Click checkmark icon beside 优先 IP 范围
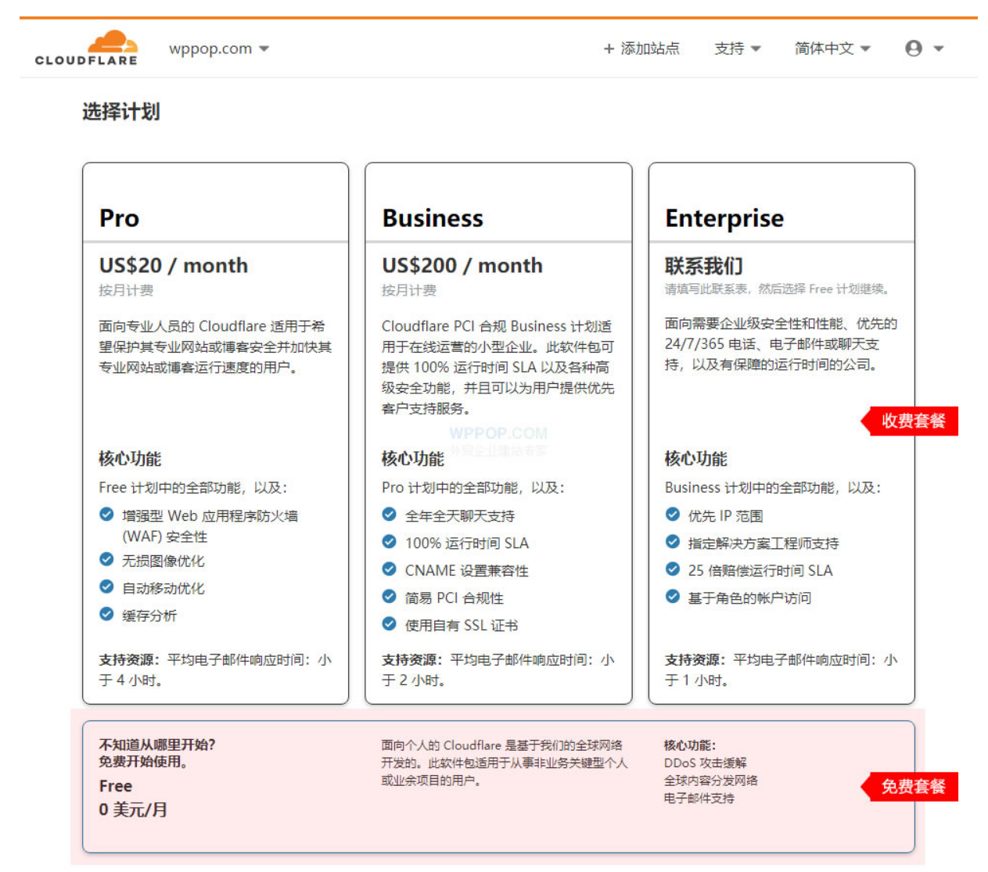Viewport: 988px width, 872px height. click(x=672, y=515)
